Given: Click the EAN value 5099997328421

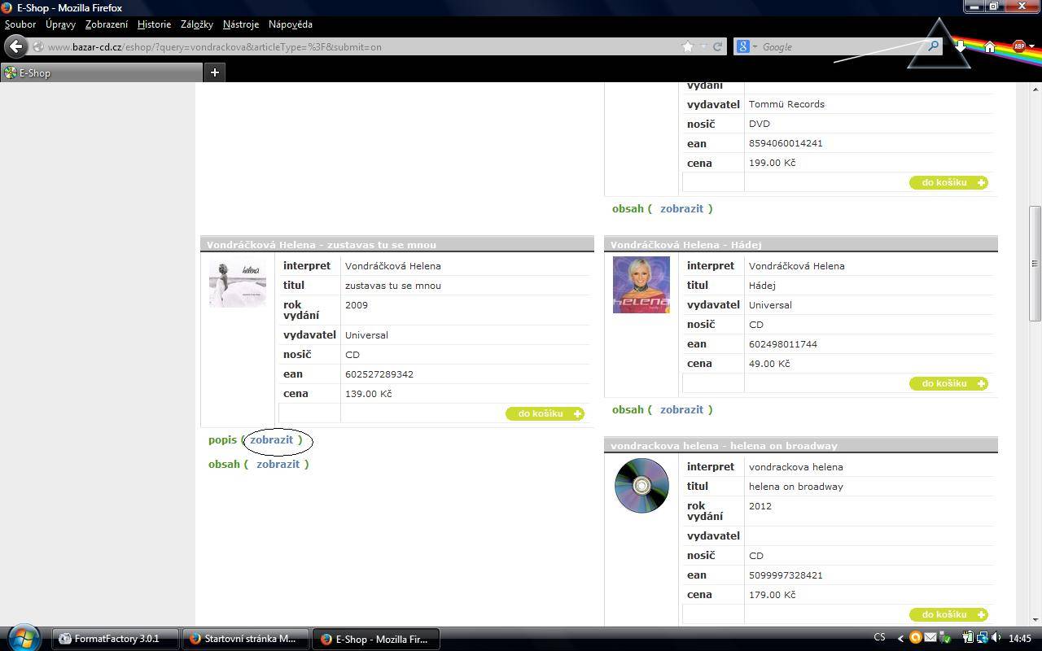Looking at the screenshot, I should pyautogui.click(x=786, y=575).
